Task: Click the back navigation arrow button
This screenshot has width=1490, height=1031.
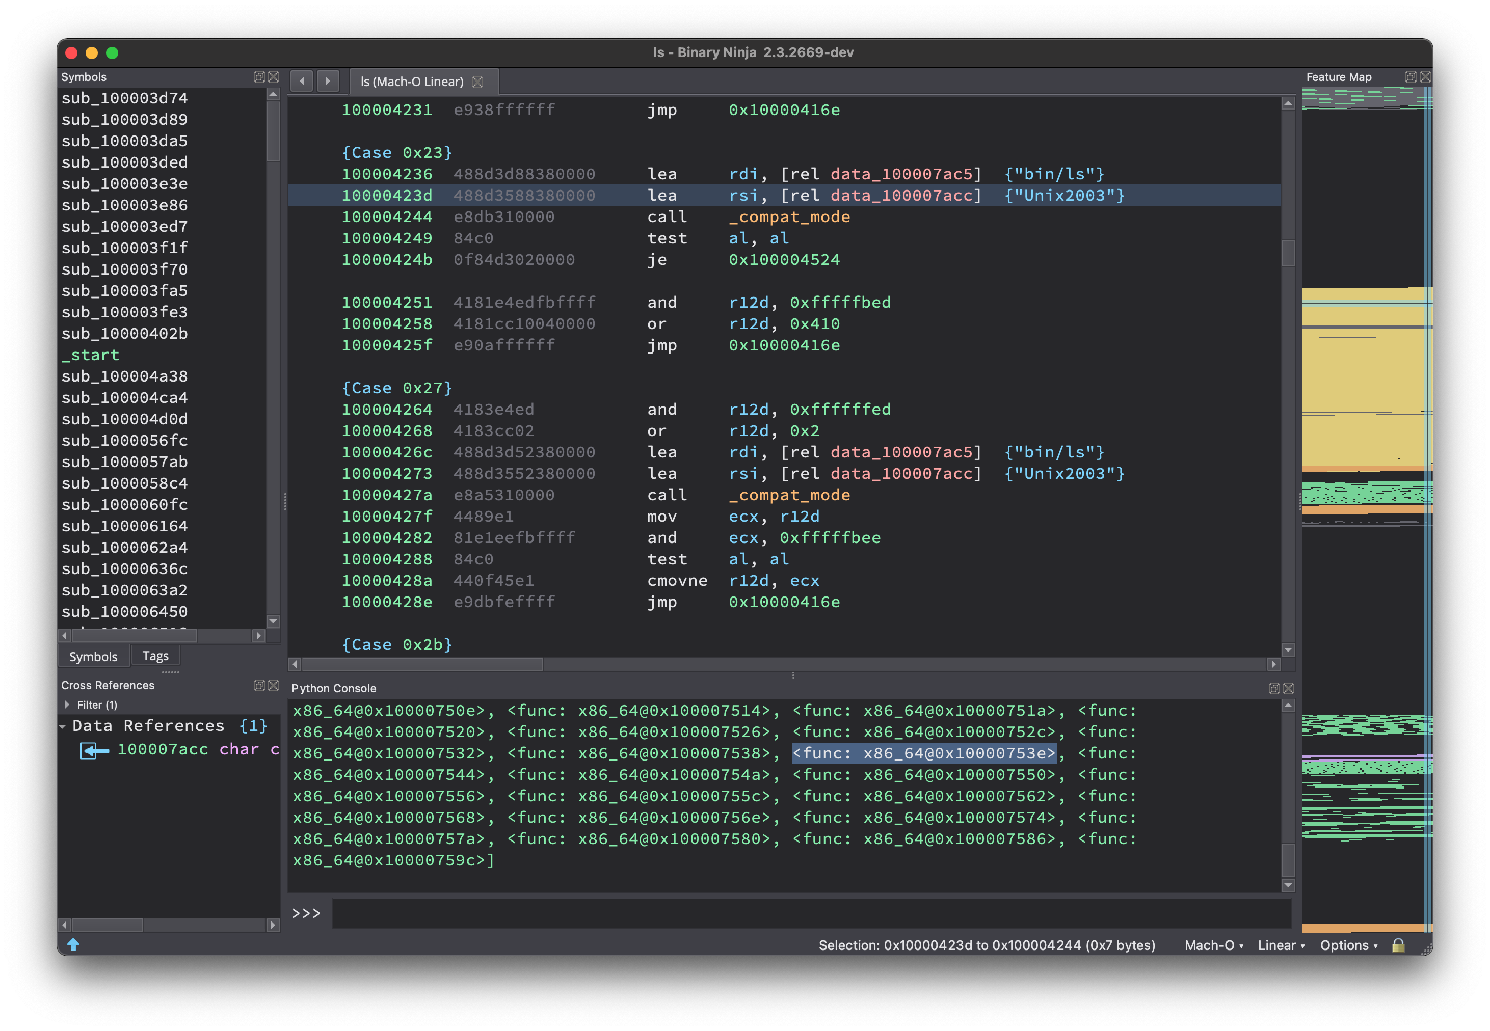Action: [x=302, y=82]
